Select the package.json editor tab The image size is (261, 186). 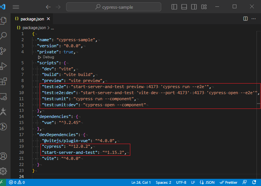(x=32, y=19)
